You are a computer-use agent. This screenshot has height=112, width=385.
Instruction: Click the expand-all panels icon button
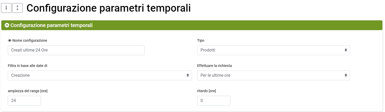17,8
